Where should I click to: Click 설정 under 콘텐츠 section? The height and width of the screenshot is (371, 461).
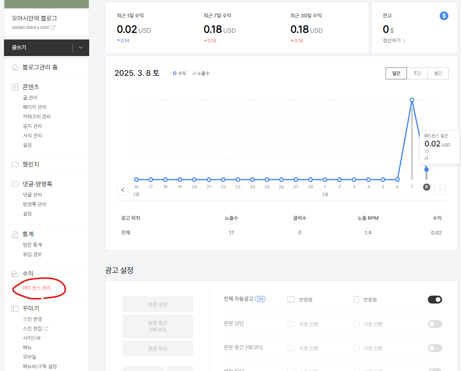point(27,145)
